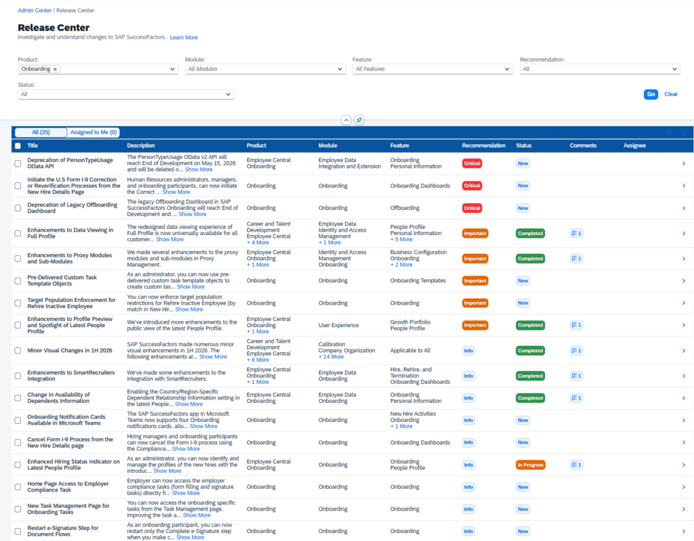Click the Recommendation column header
The width and height of the screenshot is (694, 541).
483,146
